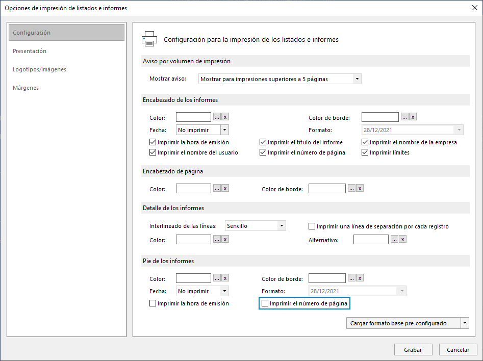Click the Cancelar button
483x361 pixels.
[458, 350]
